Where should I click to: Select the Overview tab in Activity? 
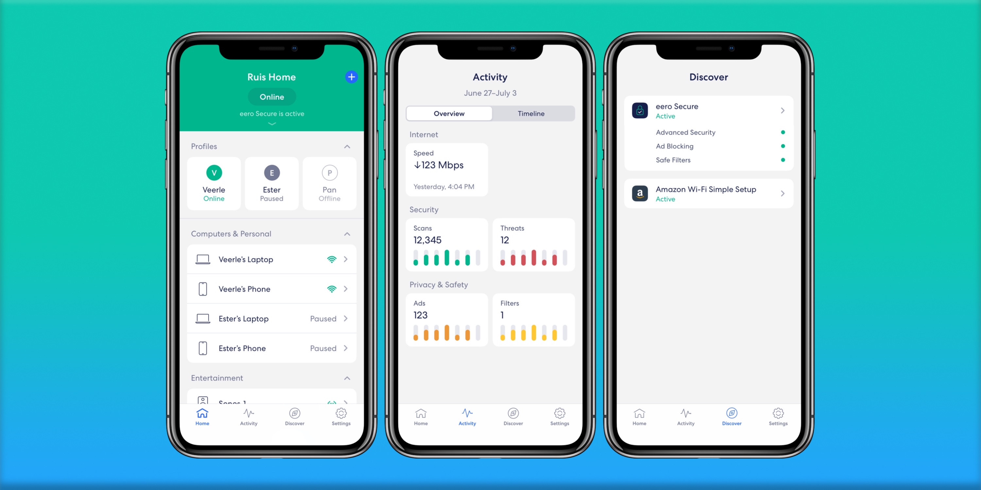(x=449, y=113)
